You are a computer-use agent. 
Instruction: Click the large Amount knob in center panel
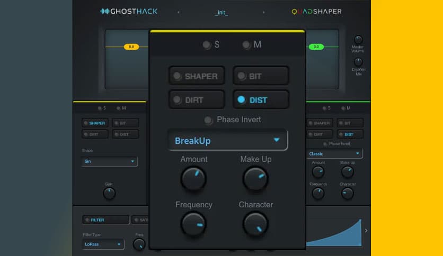pos(193,178)
